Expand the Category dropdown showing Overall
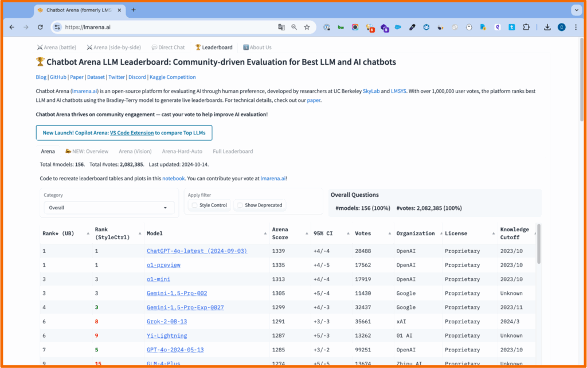The image size is (587, 368). [x=101, y=208]
